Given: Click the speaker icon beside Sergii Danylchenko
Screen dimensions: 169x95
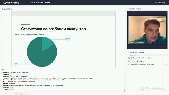Looking at the screenshot, I should click(x=166, y=64).
